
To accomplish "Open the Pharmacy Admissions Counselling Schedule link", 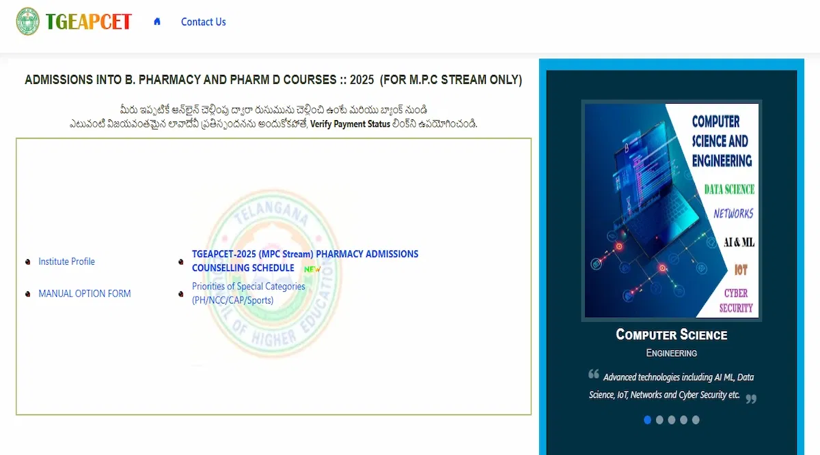I will [305, 261].
